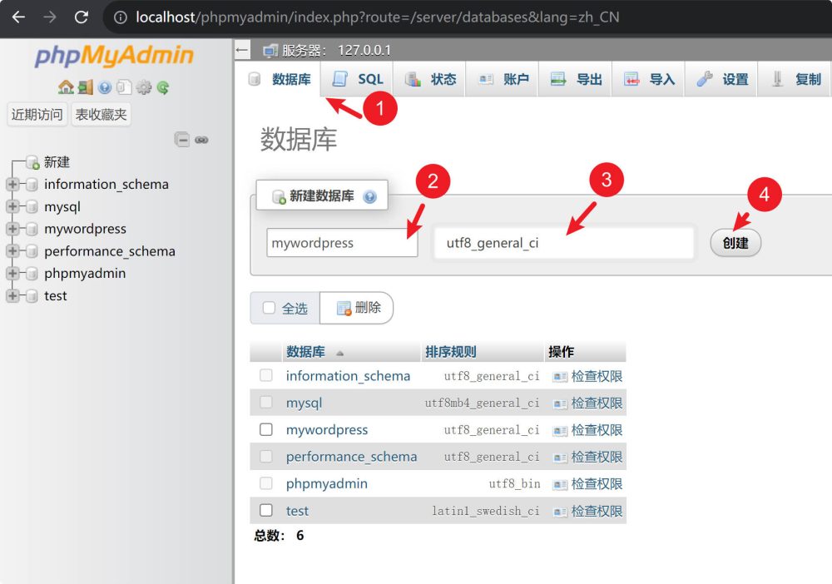Click database icon beside mysql in tree
Screen dimensions: 832x584
pyautogui.click(x=32, y=206)
